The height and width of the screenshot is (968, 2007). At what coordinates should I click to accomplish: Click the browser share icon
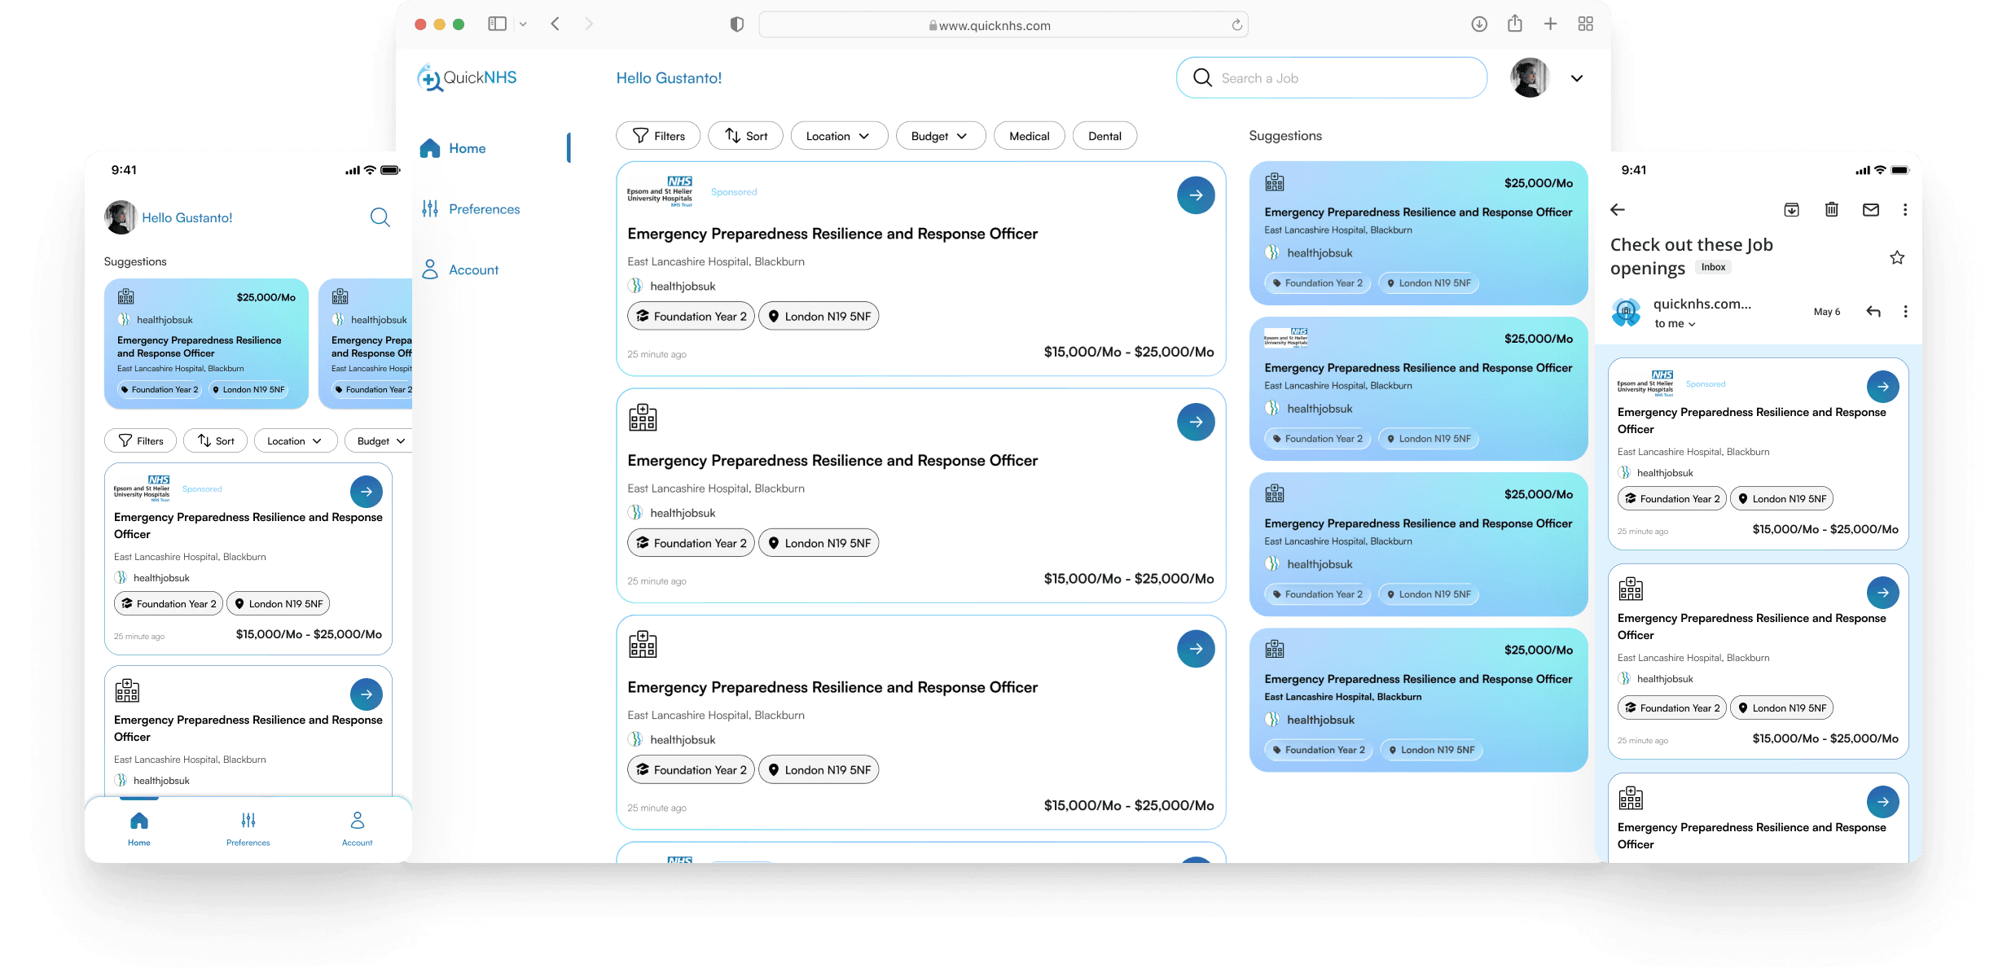(x=1514, y=24)
